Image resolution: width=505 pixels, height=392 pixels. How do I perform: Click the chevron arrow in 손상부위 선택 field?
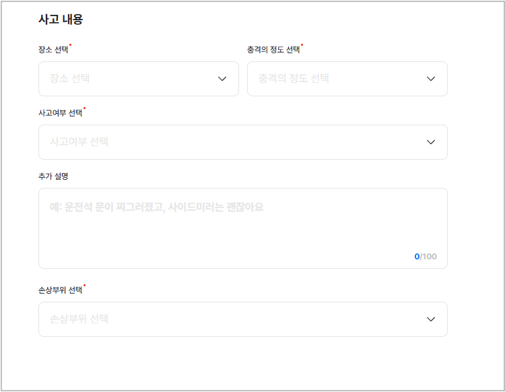coord(432,319)
